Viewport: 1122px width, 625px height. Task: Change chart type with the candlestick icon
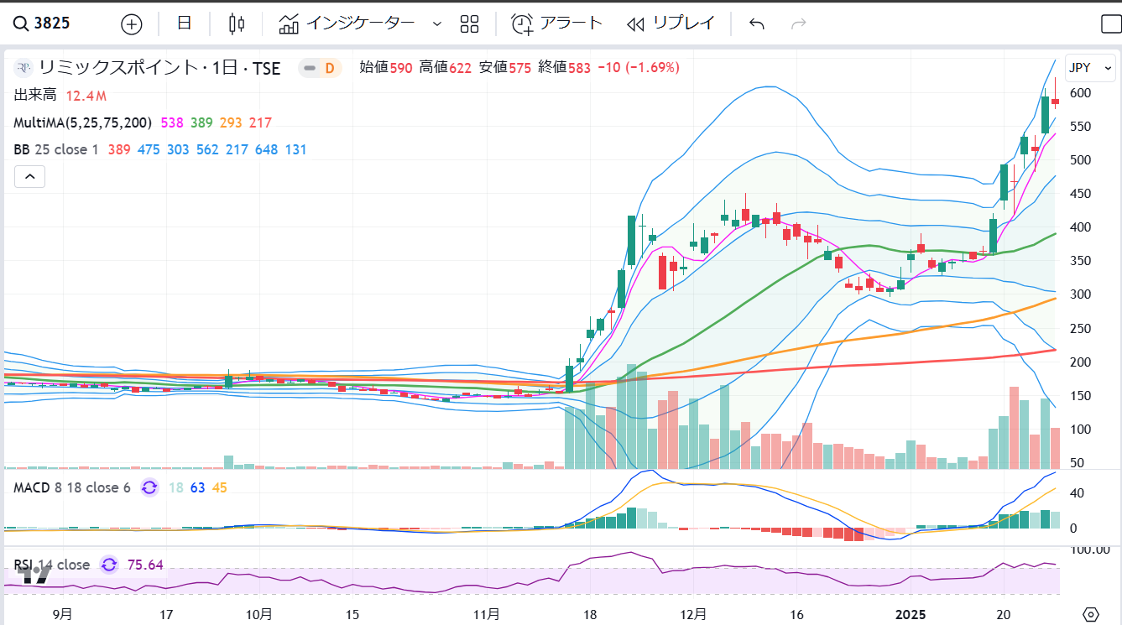pos(237,23)
